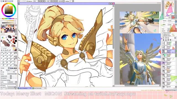This screenshot has width=177, height=99.
Task: Select the lasso selection tool
Action: click(x=4, y=48)
